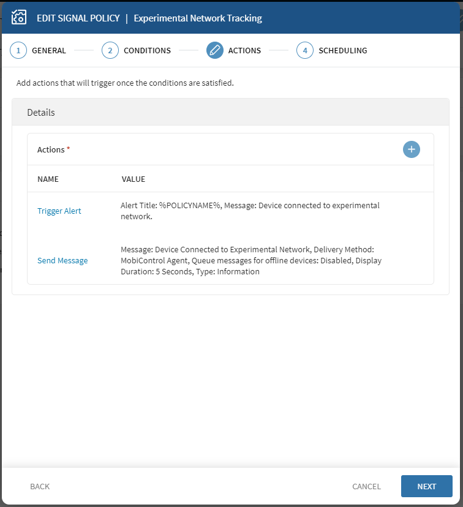
Task: Click the step 4 circle number icon
Action: (305, 50)
